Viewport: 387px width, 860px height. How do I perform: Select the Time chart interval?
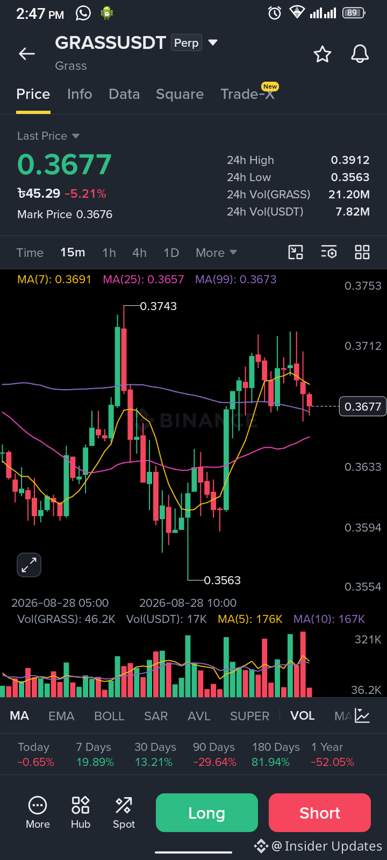click(x=30, y=253)
